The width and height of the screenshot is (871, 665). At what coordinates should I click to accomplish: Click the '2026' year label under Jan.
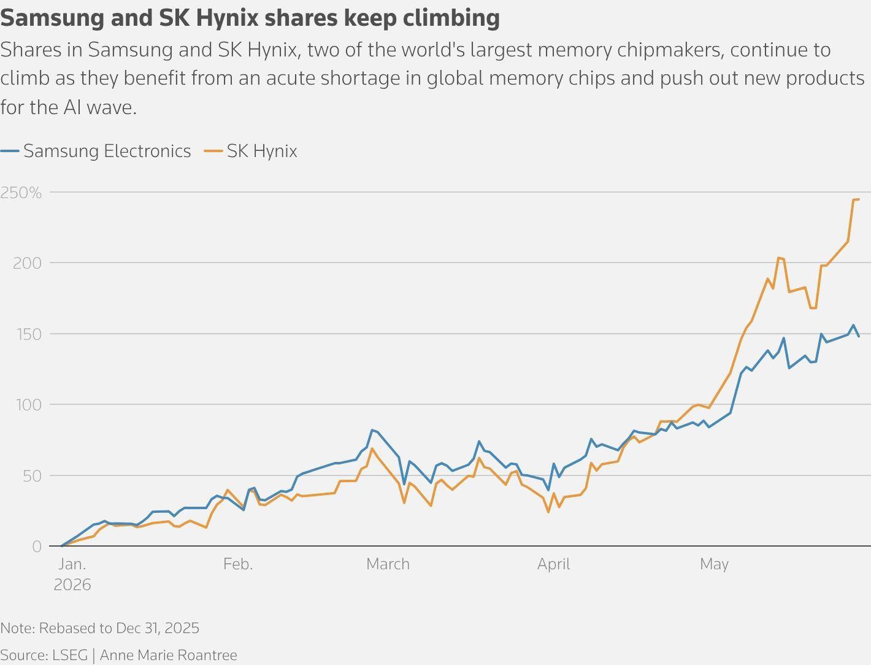tap(72, 585)
